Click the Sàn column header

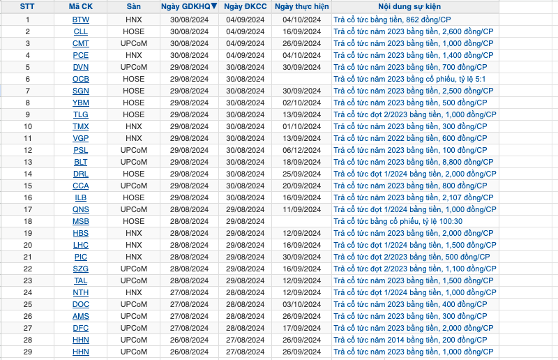[x=133, y=6]
